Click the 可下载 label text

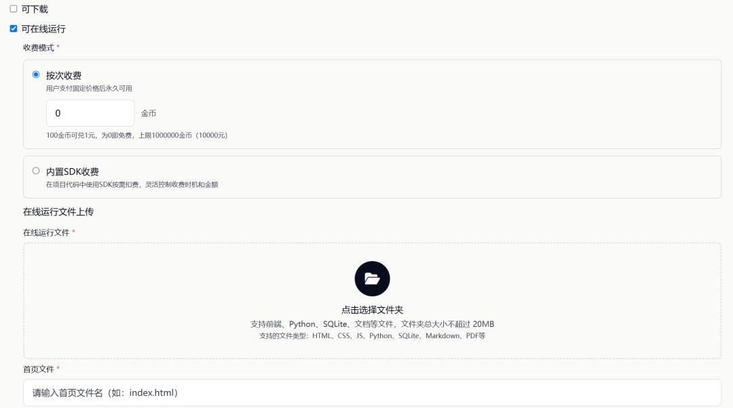pos(35,9)
